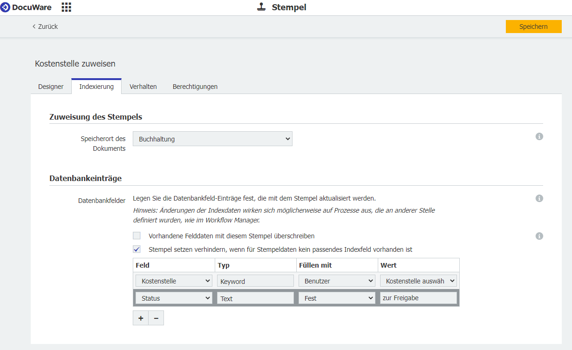Remove row with the minus button

coord(156,318)
